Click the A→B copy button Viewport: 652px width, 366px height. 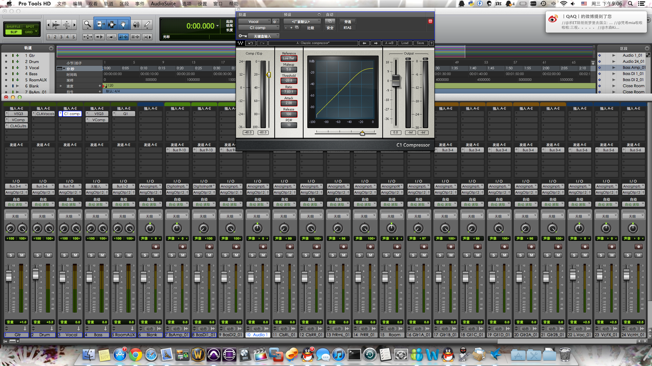coord(389,43)
